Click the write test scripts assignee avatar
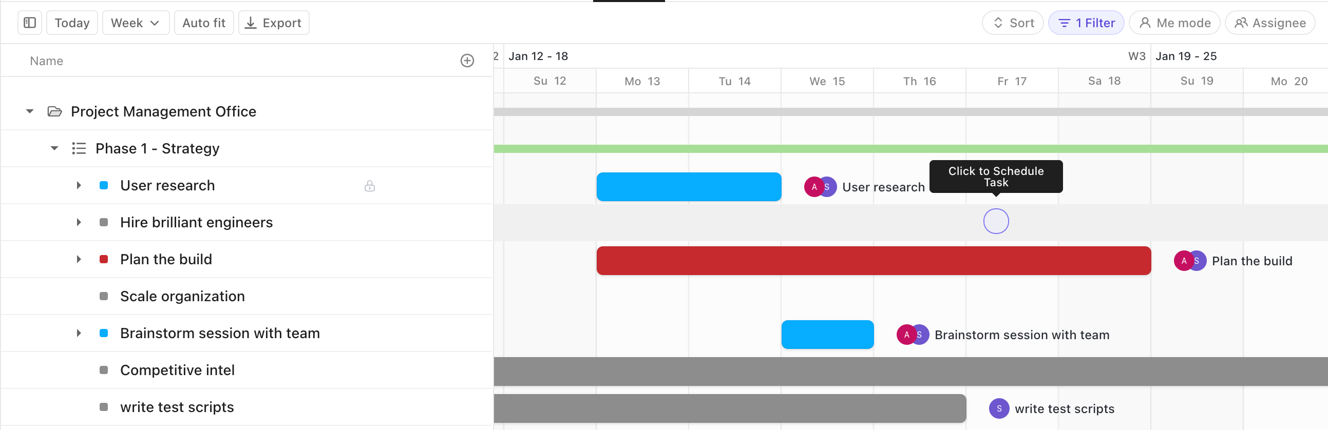Image resolution: width=1328 pixels, height=430 pixels. (999, 408)
